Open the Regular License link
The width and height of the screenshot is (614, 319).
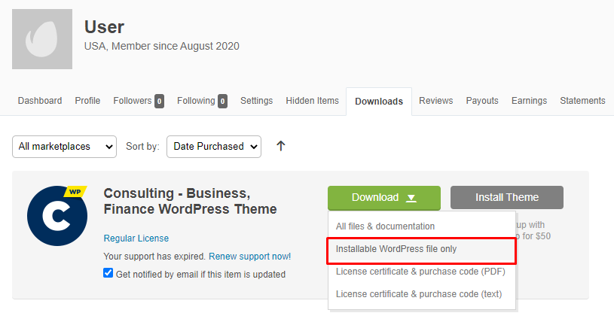tap(136, 238)
